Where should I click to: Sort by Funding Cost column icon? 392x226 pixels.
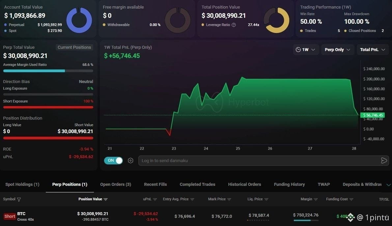coord(351,199)
